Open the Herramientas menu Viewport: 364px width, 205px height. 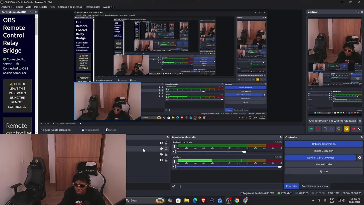92,7
